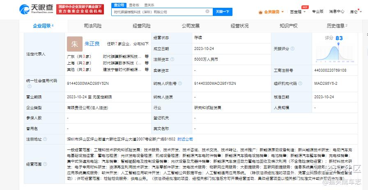368x190 pixels.
Task: Click the 广东（共3家） row label
Action: click(79, 57)
